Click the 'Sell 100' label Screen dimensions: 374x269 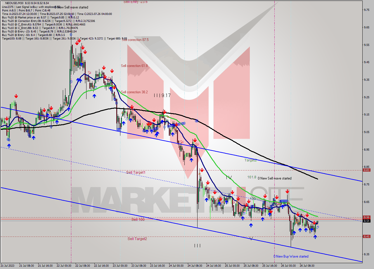[138, 220]
